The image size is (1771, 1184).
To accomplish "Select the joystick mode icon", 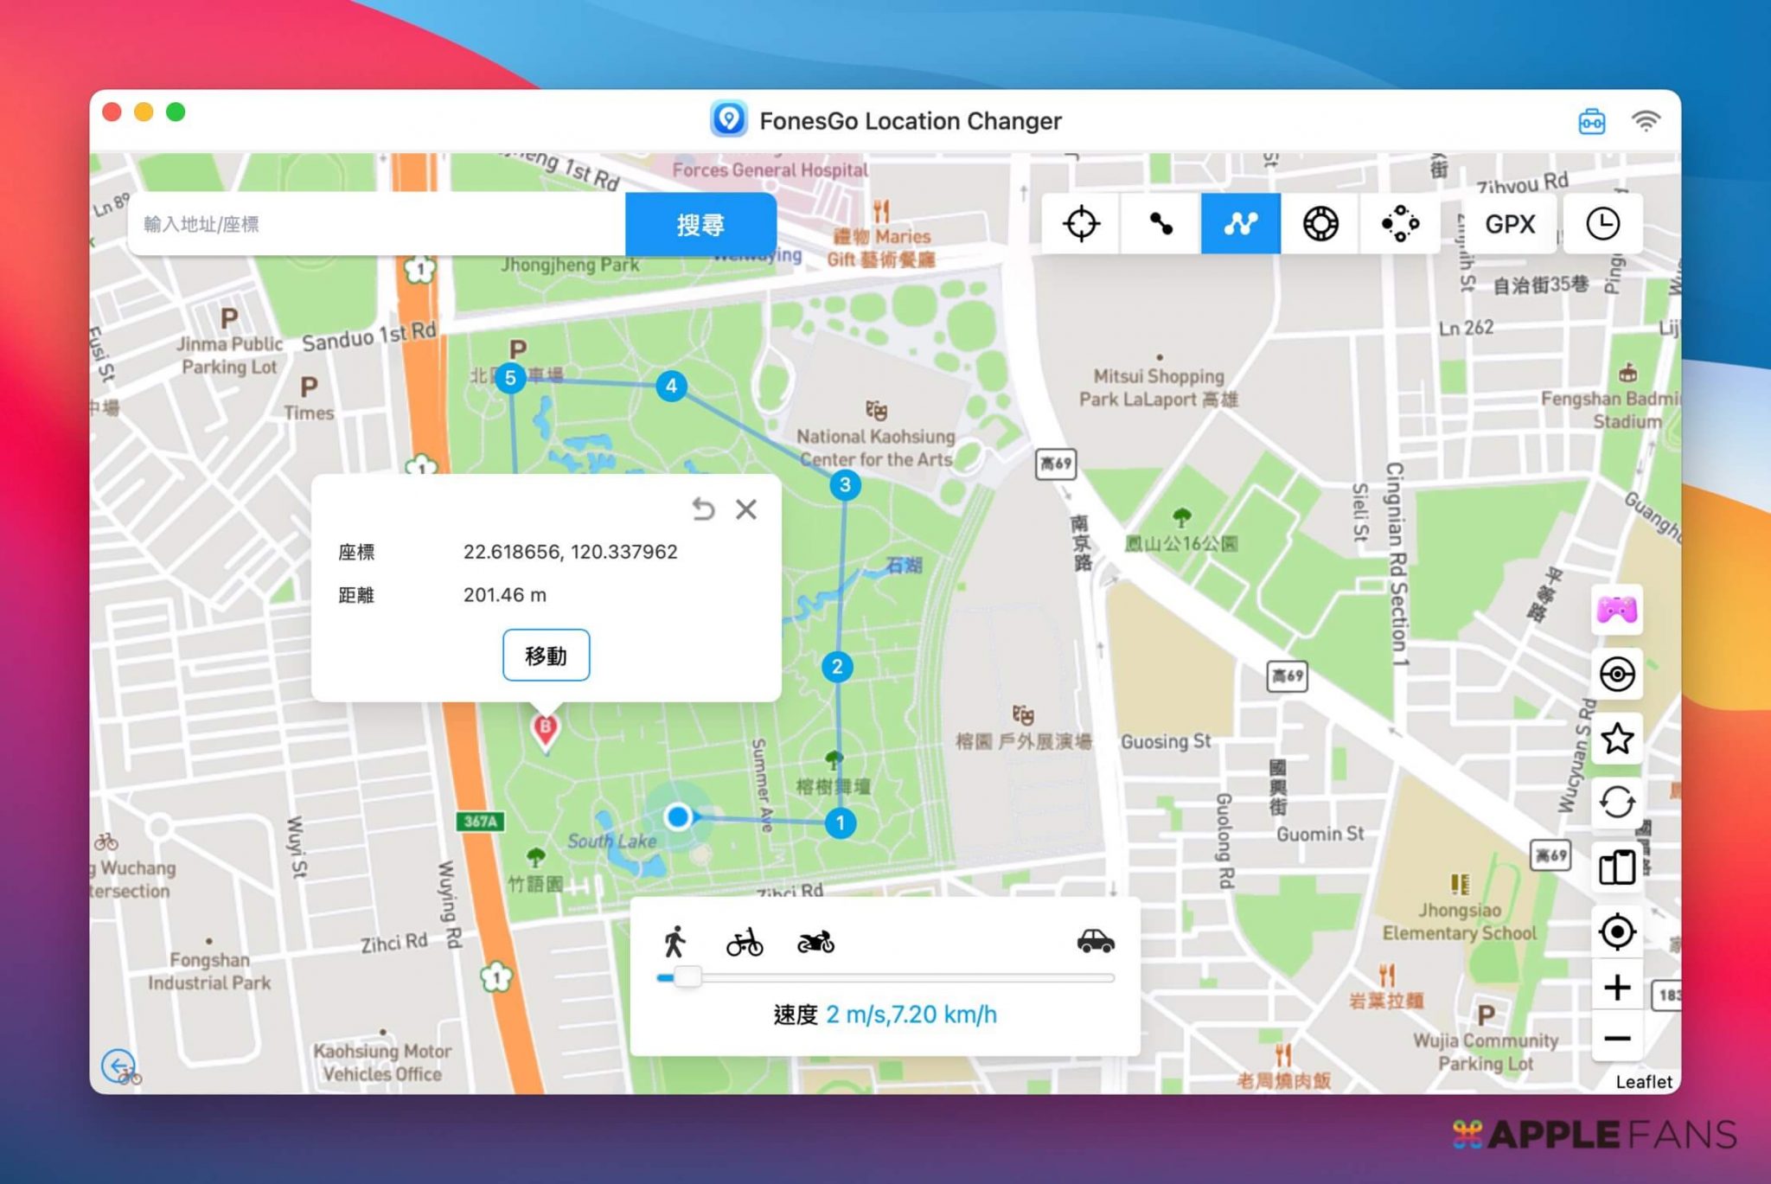I will click(x=1320, y=224).
